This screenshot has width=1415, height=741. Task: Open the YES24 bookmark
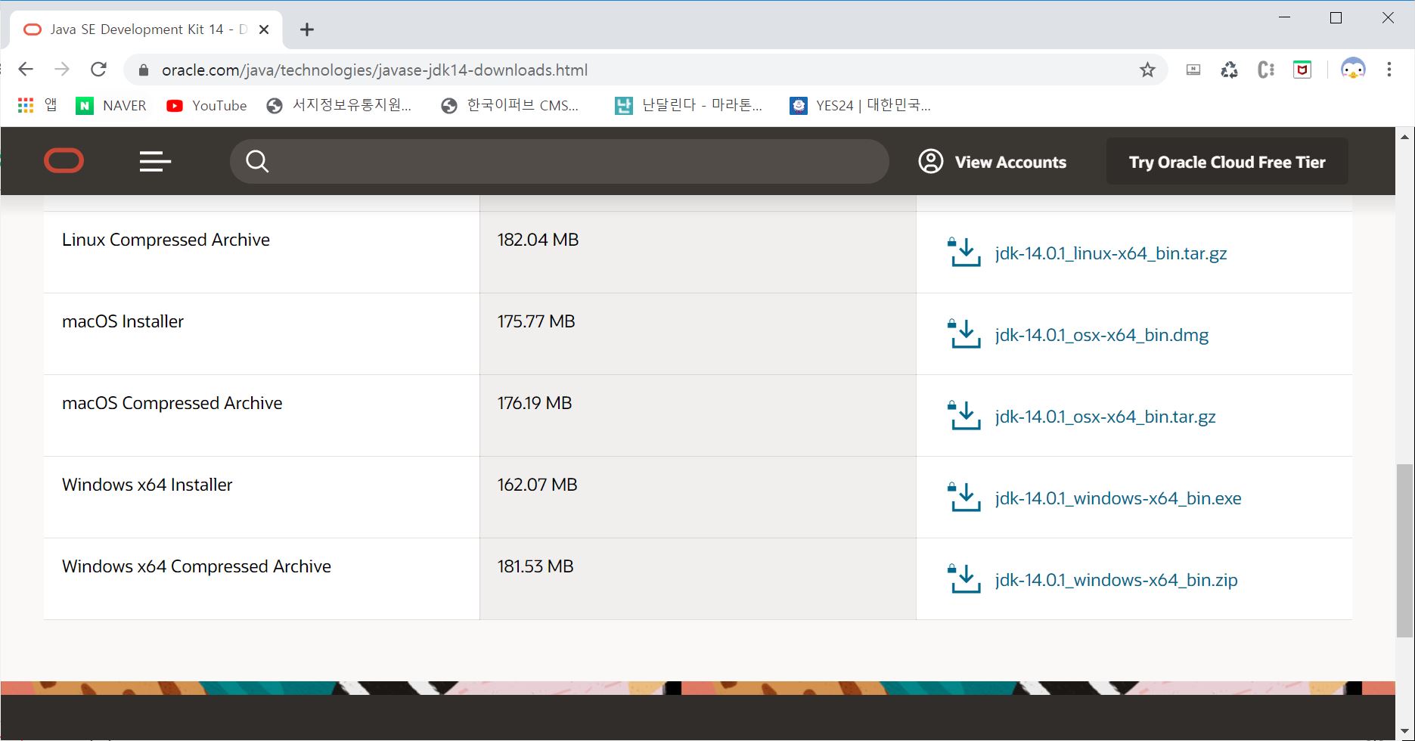861,106
